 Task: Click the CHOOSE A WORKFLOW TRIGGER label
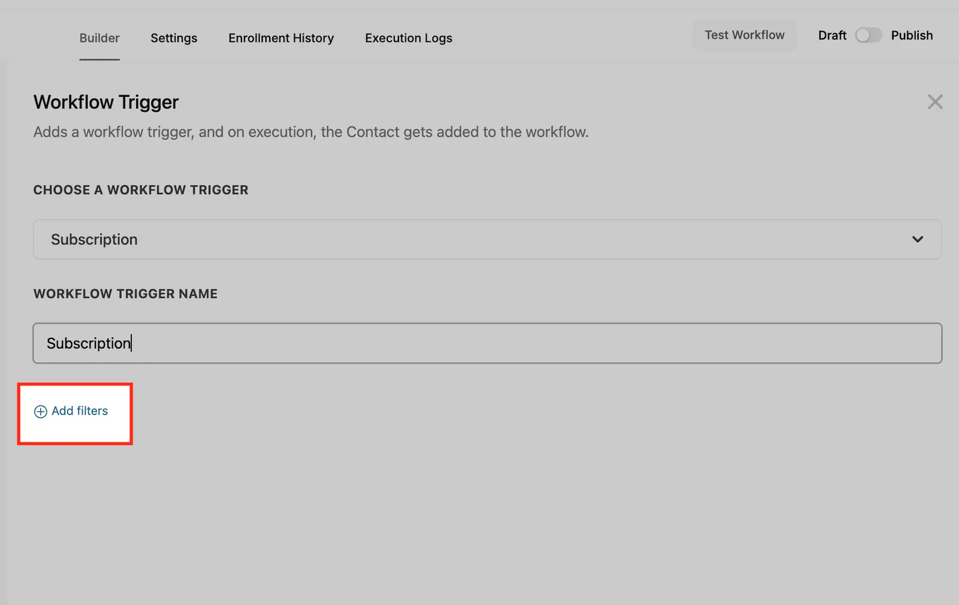[141, 190]
